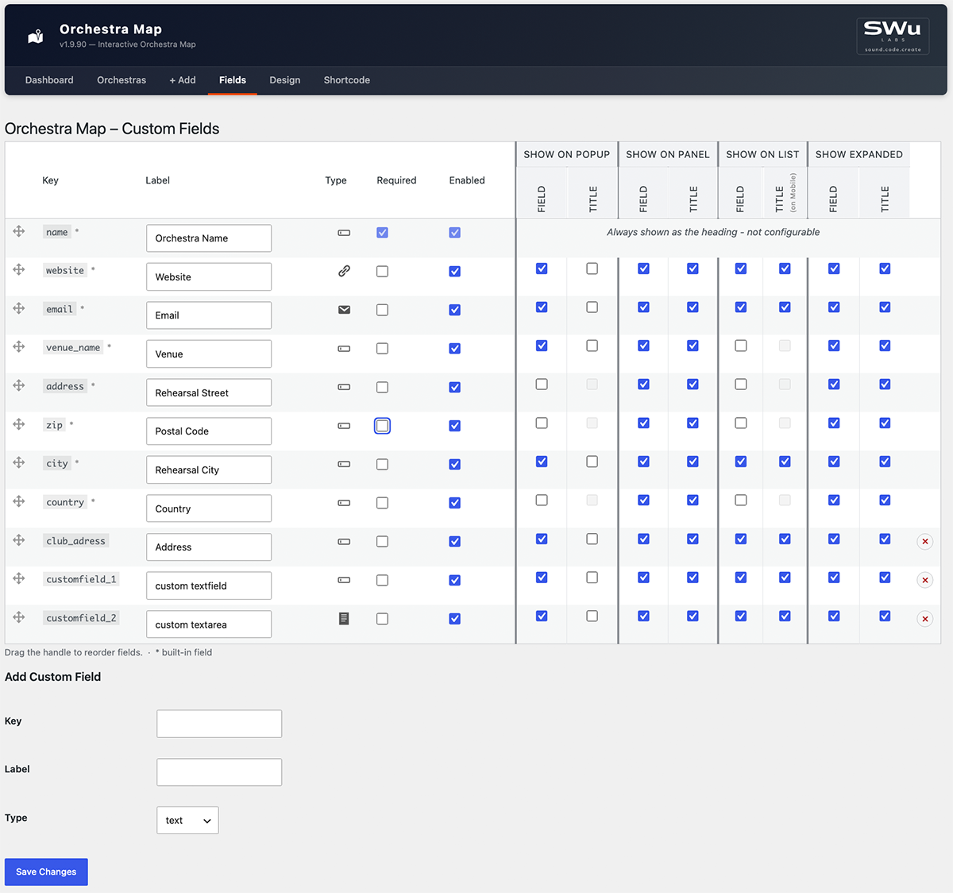Enable list field display for venue_name

point(740,346)
